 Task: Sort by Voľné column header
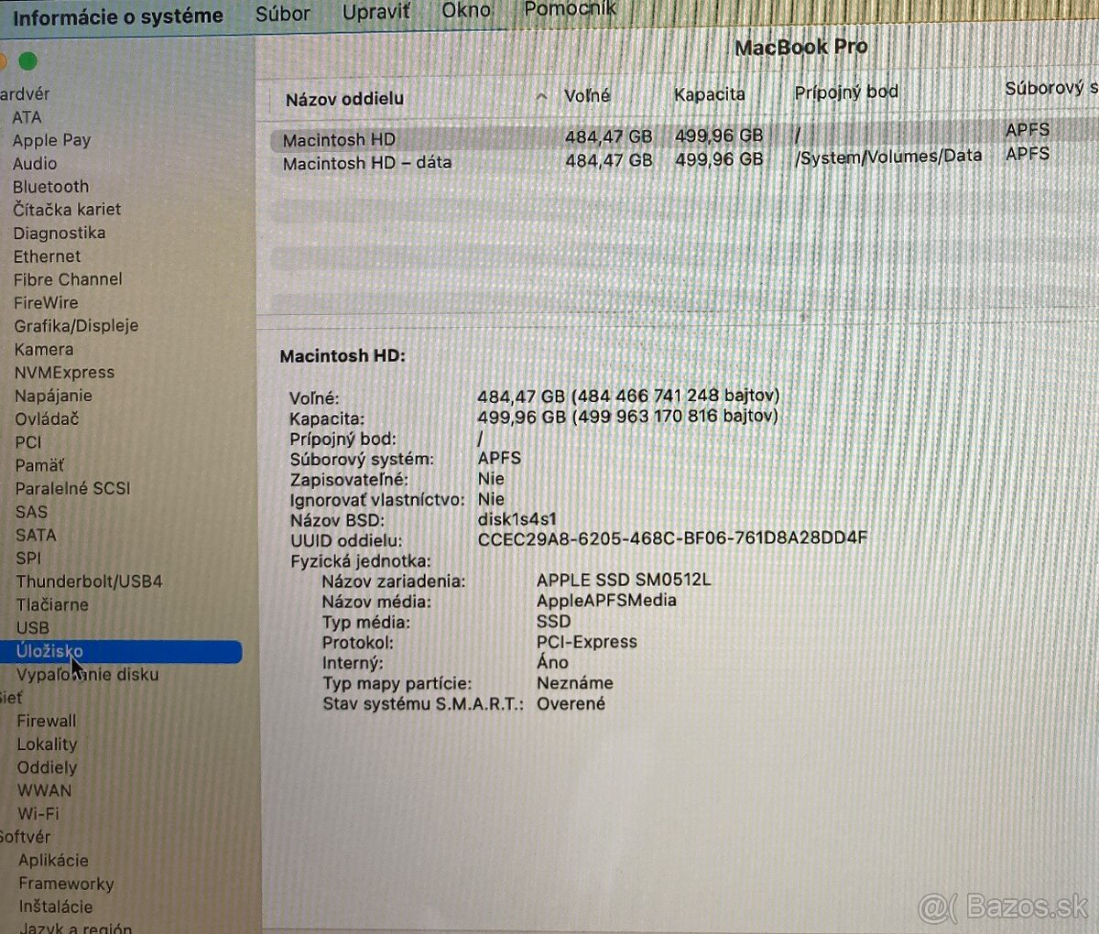coord(587,95)
